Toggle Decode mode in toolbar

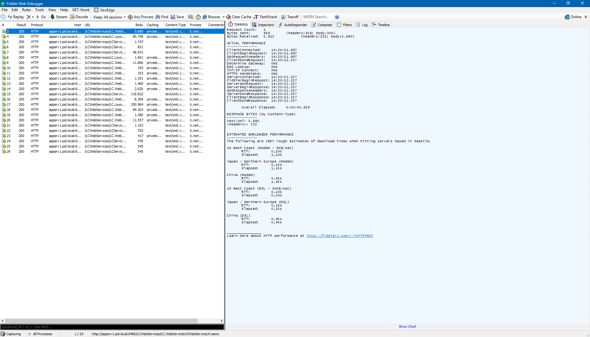[79, 17]
